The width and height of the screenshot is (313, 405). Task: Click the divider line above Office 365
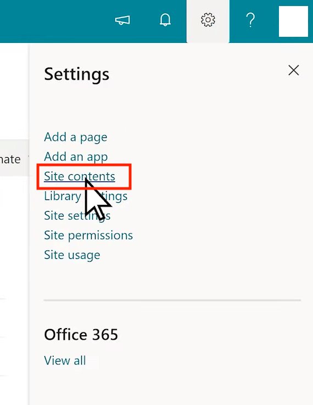(x=172, y=301)
